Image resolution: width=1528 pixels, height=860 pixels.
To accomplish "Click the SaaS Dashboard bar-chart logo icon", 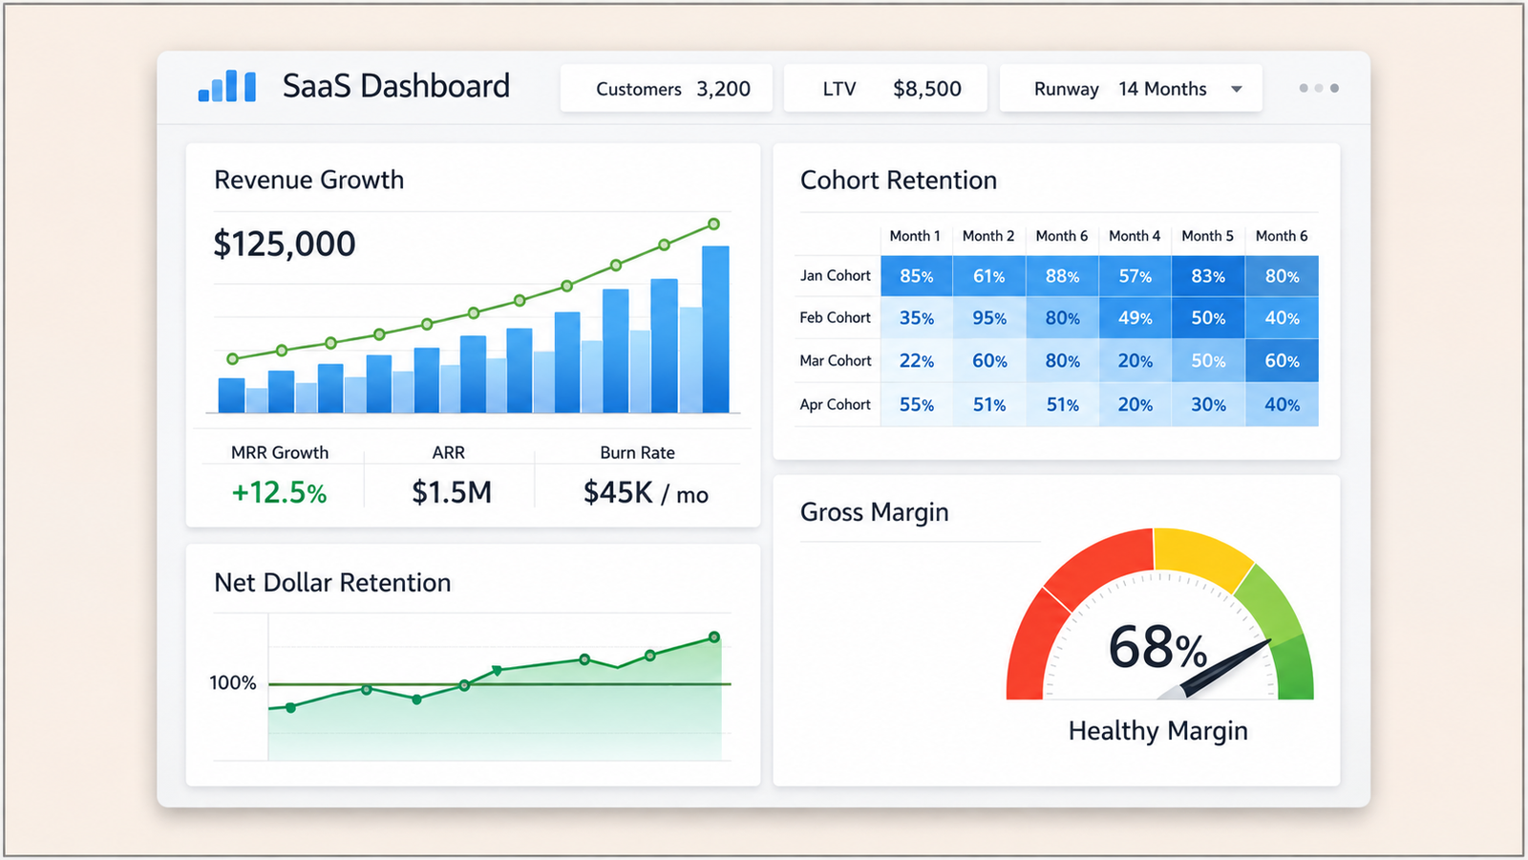I will pyautogui.click(x=227, y=86).
